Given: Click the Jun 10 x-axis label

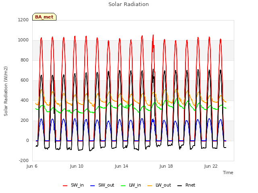Looking at the screenshot, I should (77, 166).
